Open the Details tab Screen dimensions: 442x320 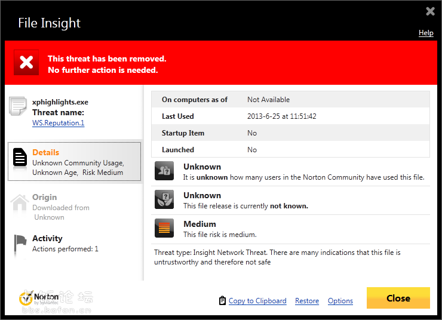click(x=46, y=153)
